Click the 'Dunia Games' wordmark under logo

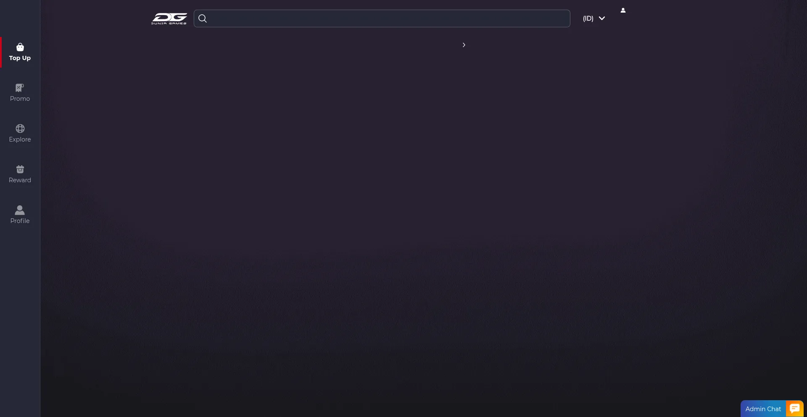pos(169,24)
